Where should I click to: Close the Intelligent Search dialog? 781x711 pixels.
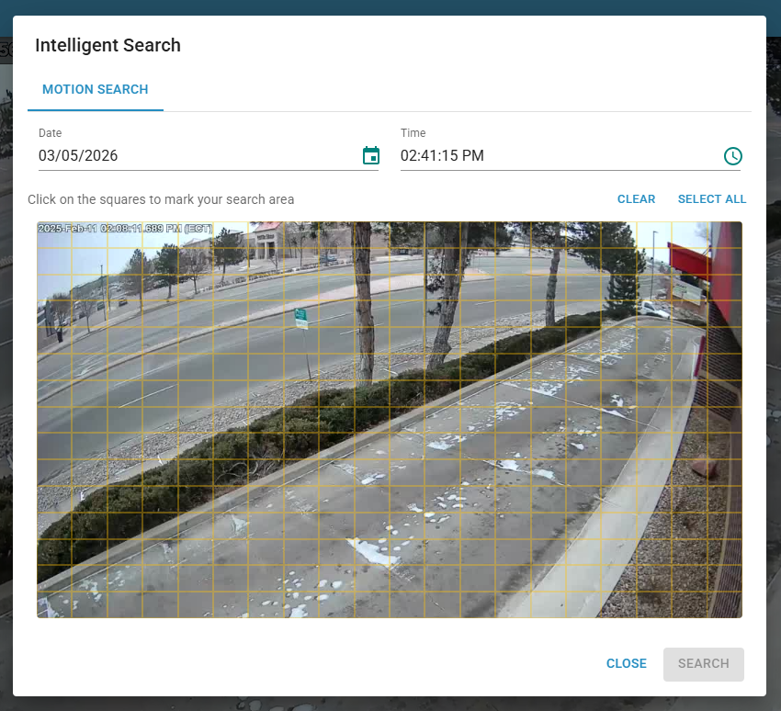point(626,663)
